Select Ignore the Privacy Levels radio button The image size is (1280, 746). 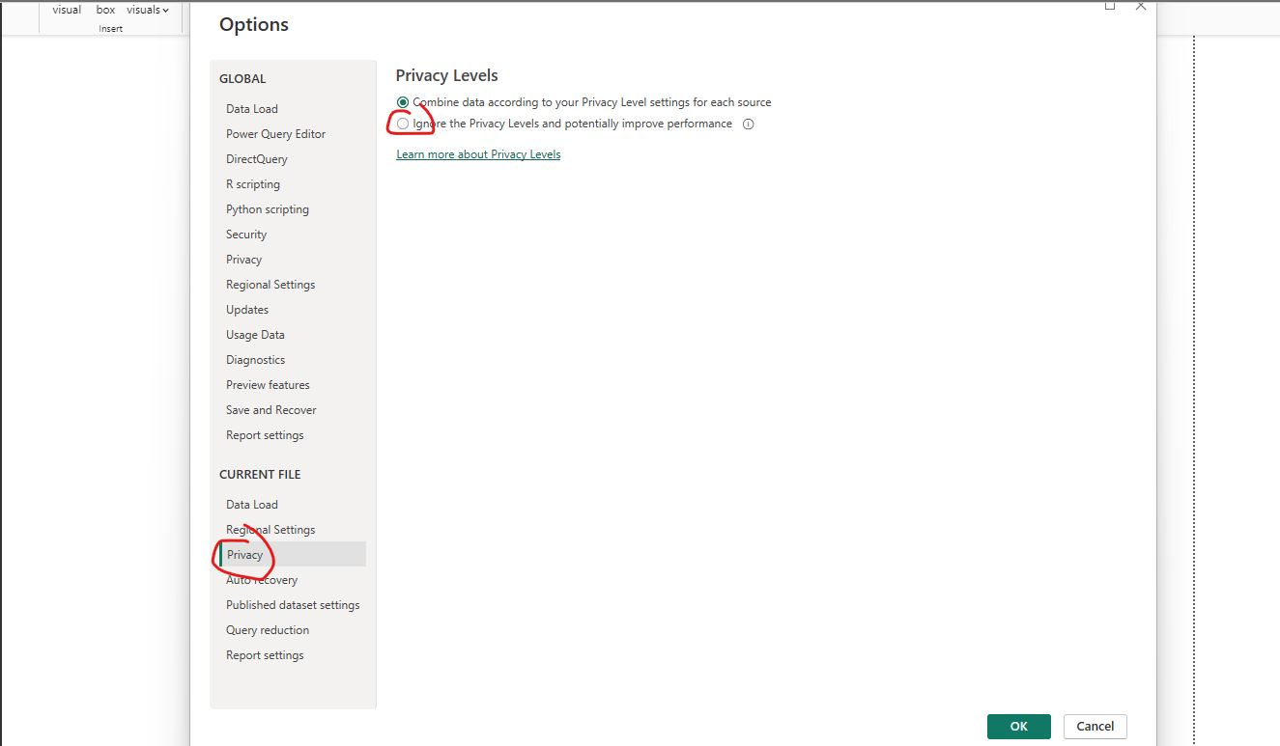[x=403, y=124]
